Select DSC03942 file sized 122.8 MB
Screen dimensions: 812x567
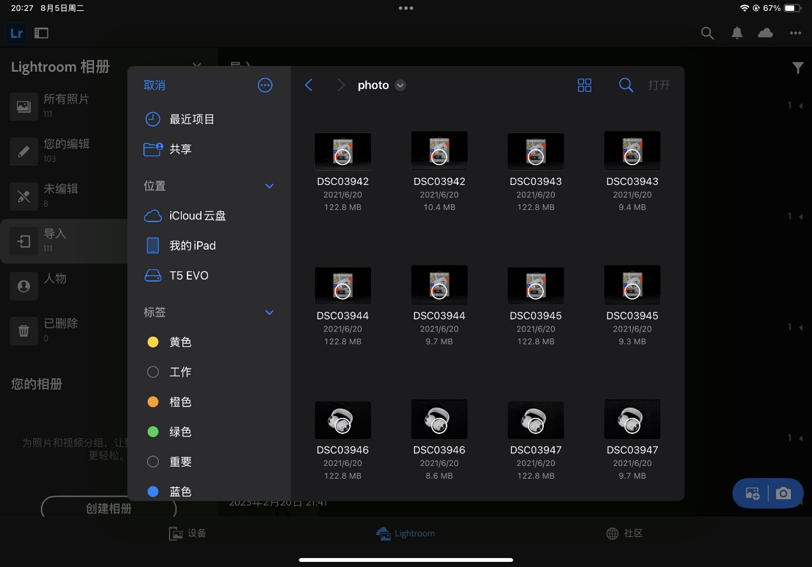coord(343,172)
